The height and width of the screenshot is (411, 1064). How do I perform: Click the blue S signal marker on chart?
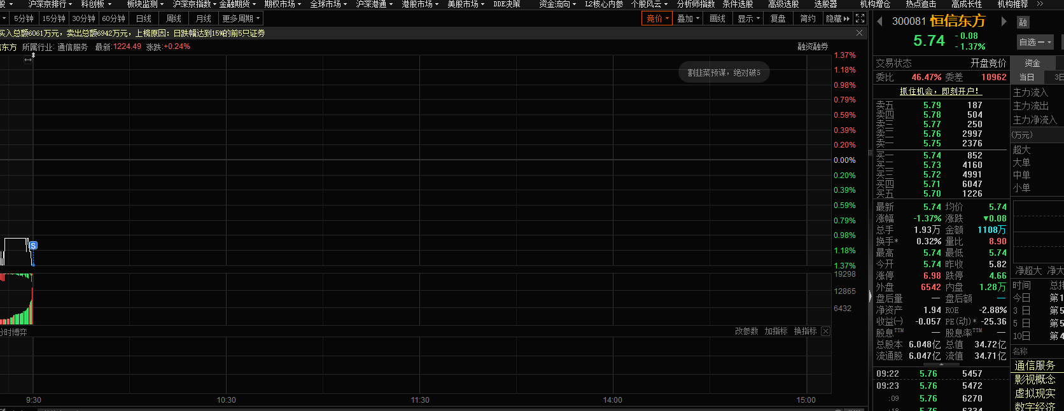coord(33,245)
